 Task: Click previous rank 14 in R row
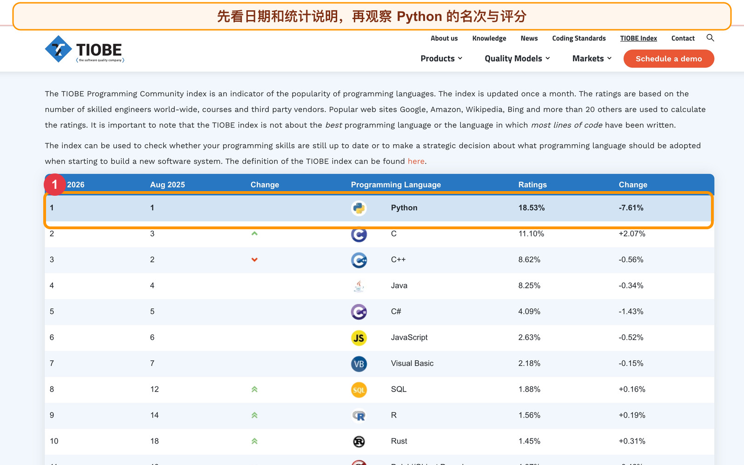pyautogui.click(x=154, y=415)
